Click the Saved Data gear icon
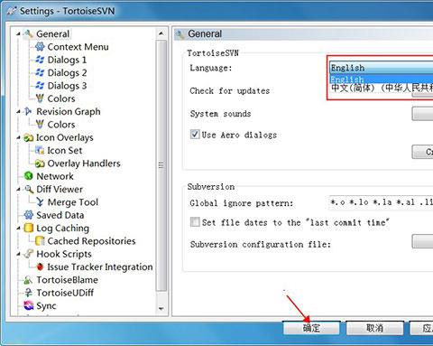433x346 pixels. [x=28, y=215]
